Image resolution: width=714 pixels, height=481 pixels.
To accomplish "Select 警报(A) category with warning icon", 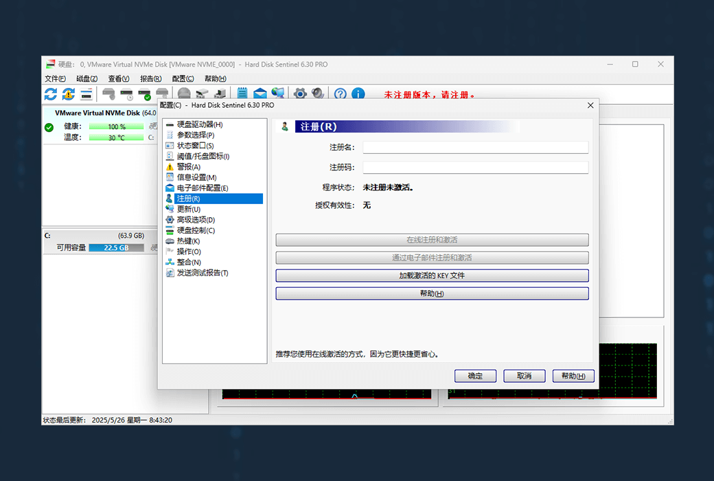I will point(189,167).
